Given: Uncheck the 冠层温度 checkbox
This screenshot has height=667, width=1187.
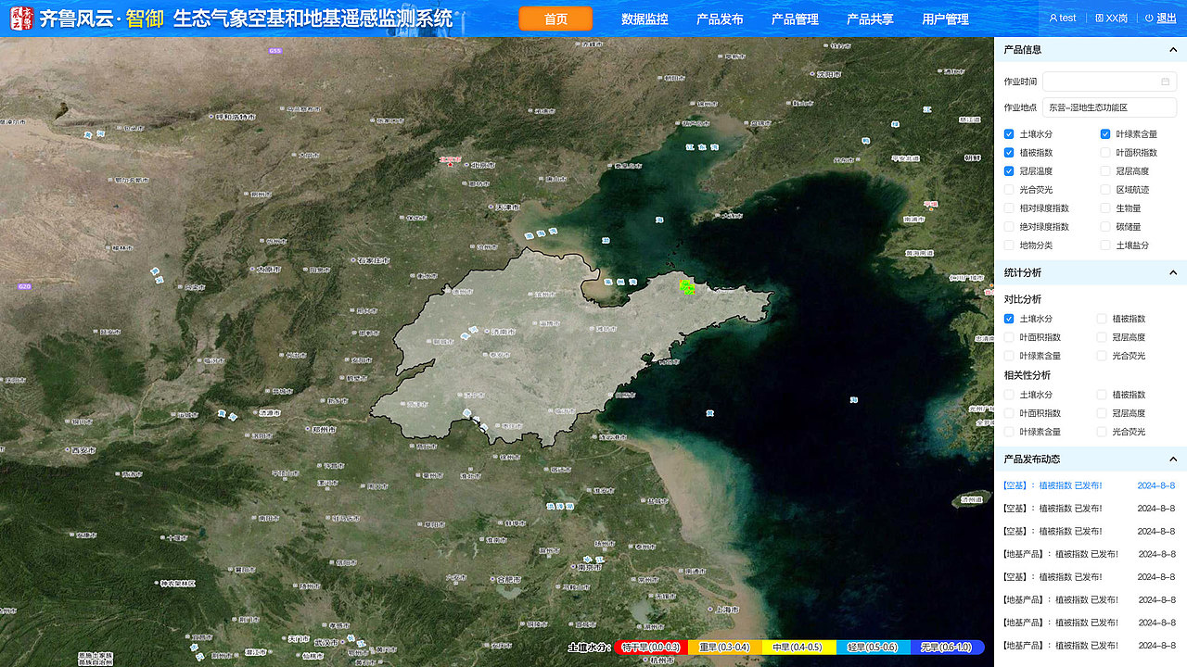Looking at the screenshot, I should coord(1009,171).
